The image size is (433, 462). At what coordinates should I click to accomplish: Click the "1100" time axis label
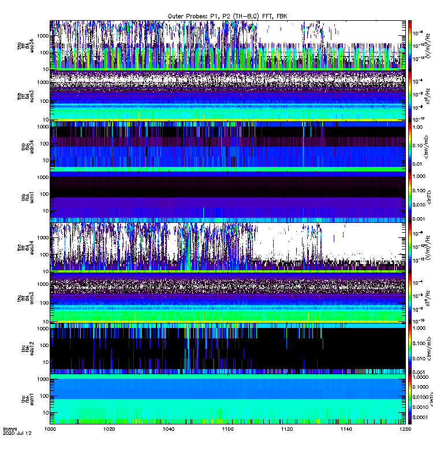(x=227, y=429)
